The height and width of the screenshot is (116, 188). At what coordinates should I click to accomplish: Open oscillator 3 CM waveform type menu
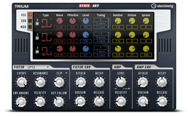point(47,51)
